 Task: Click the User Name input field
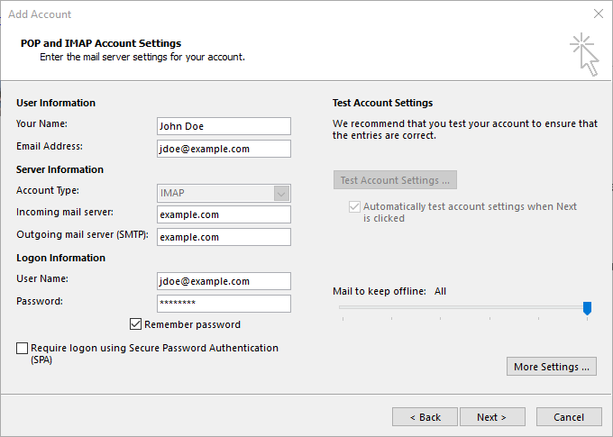(x=224, y=281)
